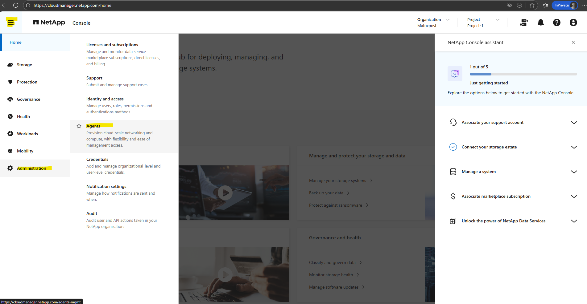Open the user account icon
The height and width of the screenshot is (304, 587).
pos(573,22)
